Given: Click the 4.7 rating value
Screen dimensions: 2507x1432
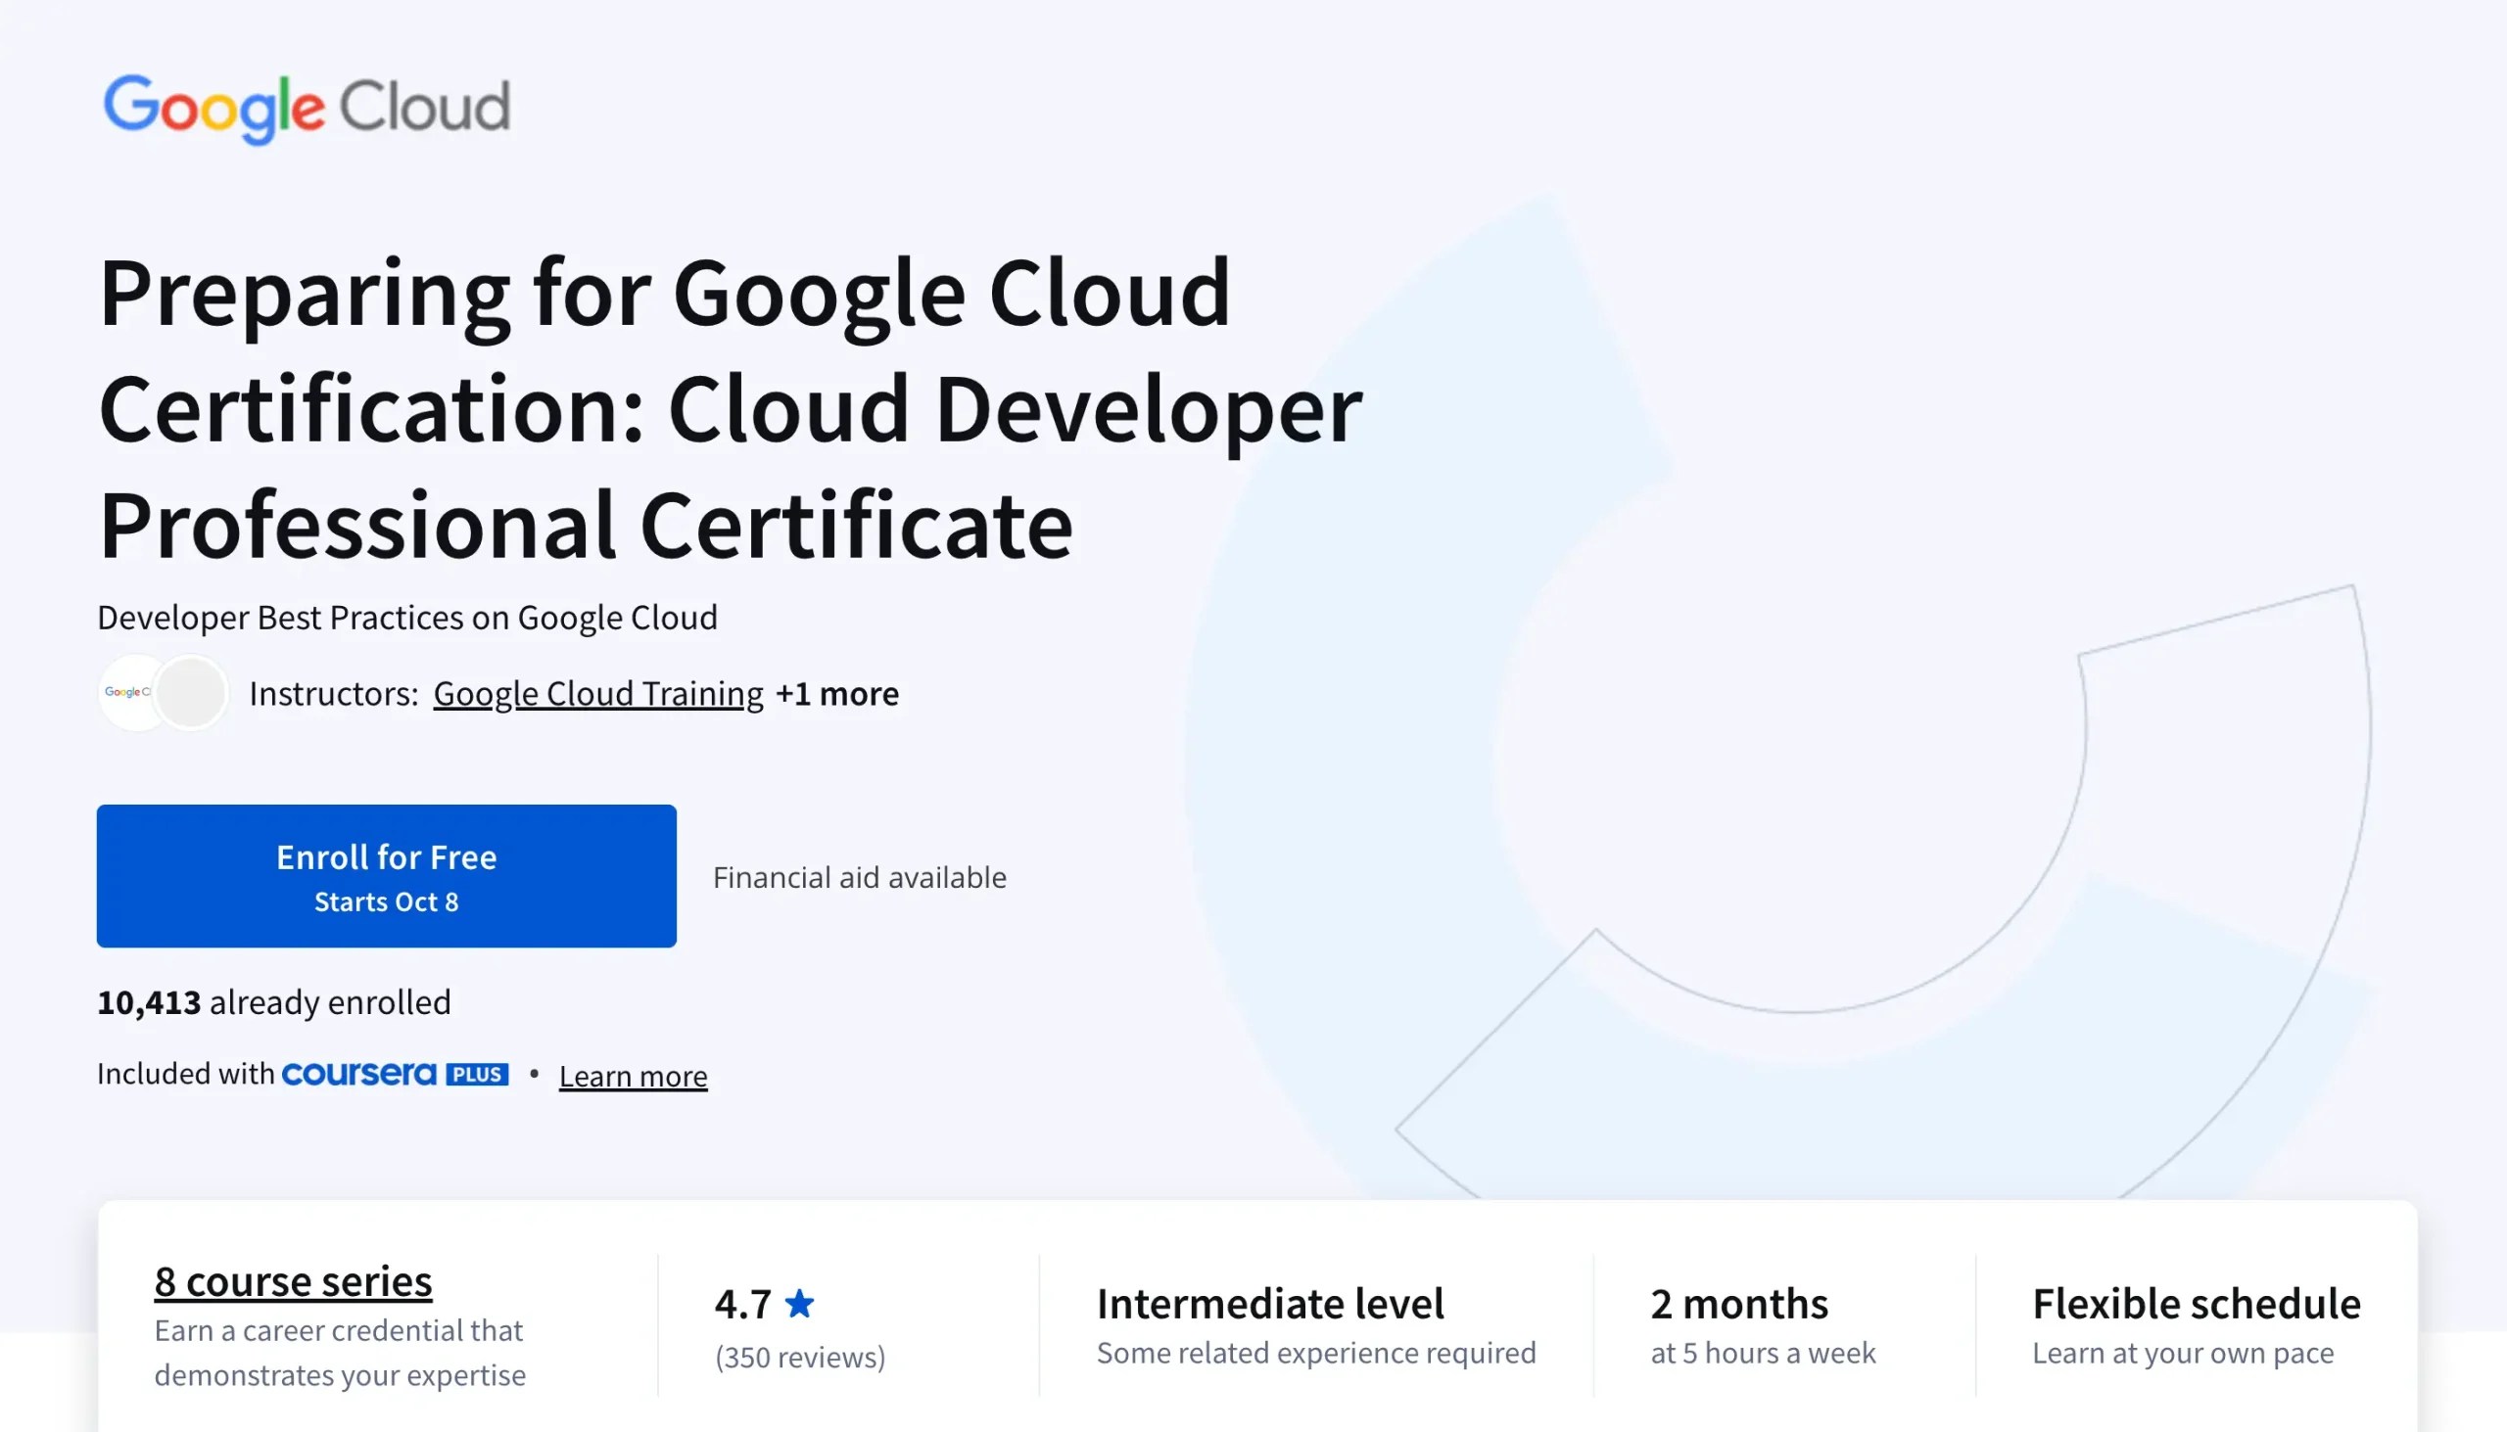Looking at the screenshot, I should [x=743, y=1304].
